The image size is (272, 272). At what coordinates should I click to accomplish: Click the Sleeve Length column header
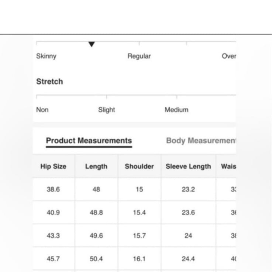click(188, 166)
